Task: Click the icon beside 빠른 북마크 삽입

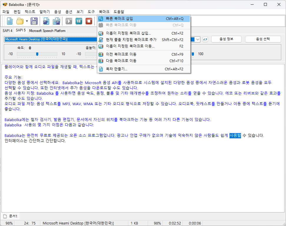Action: 101,19
